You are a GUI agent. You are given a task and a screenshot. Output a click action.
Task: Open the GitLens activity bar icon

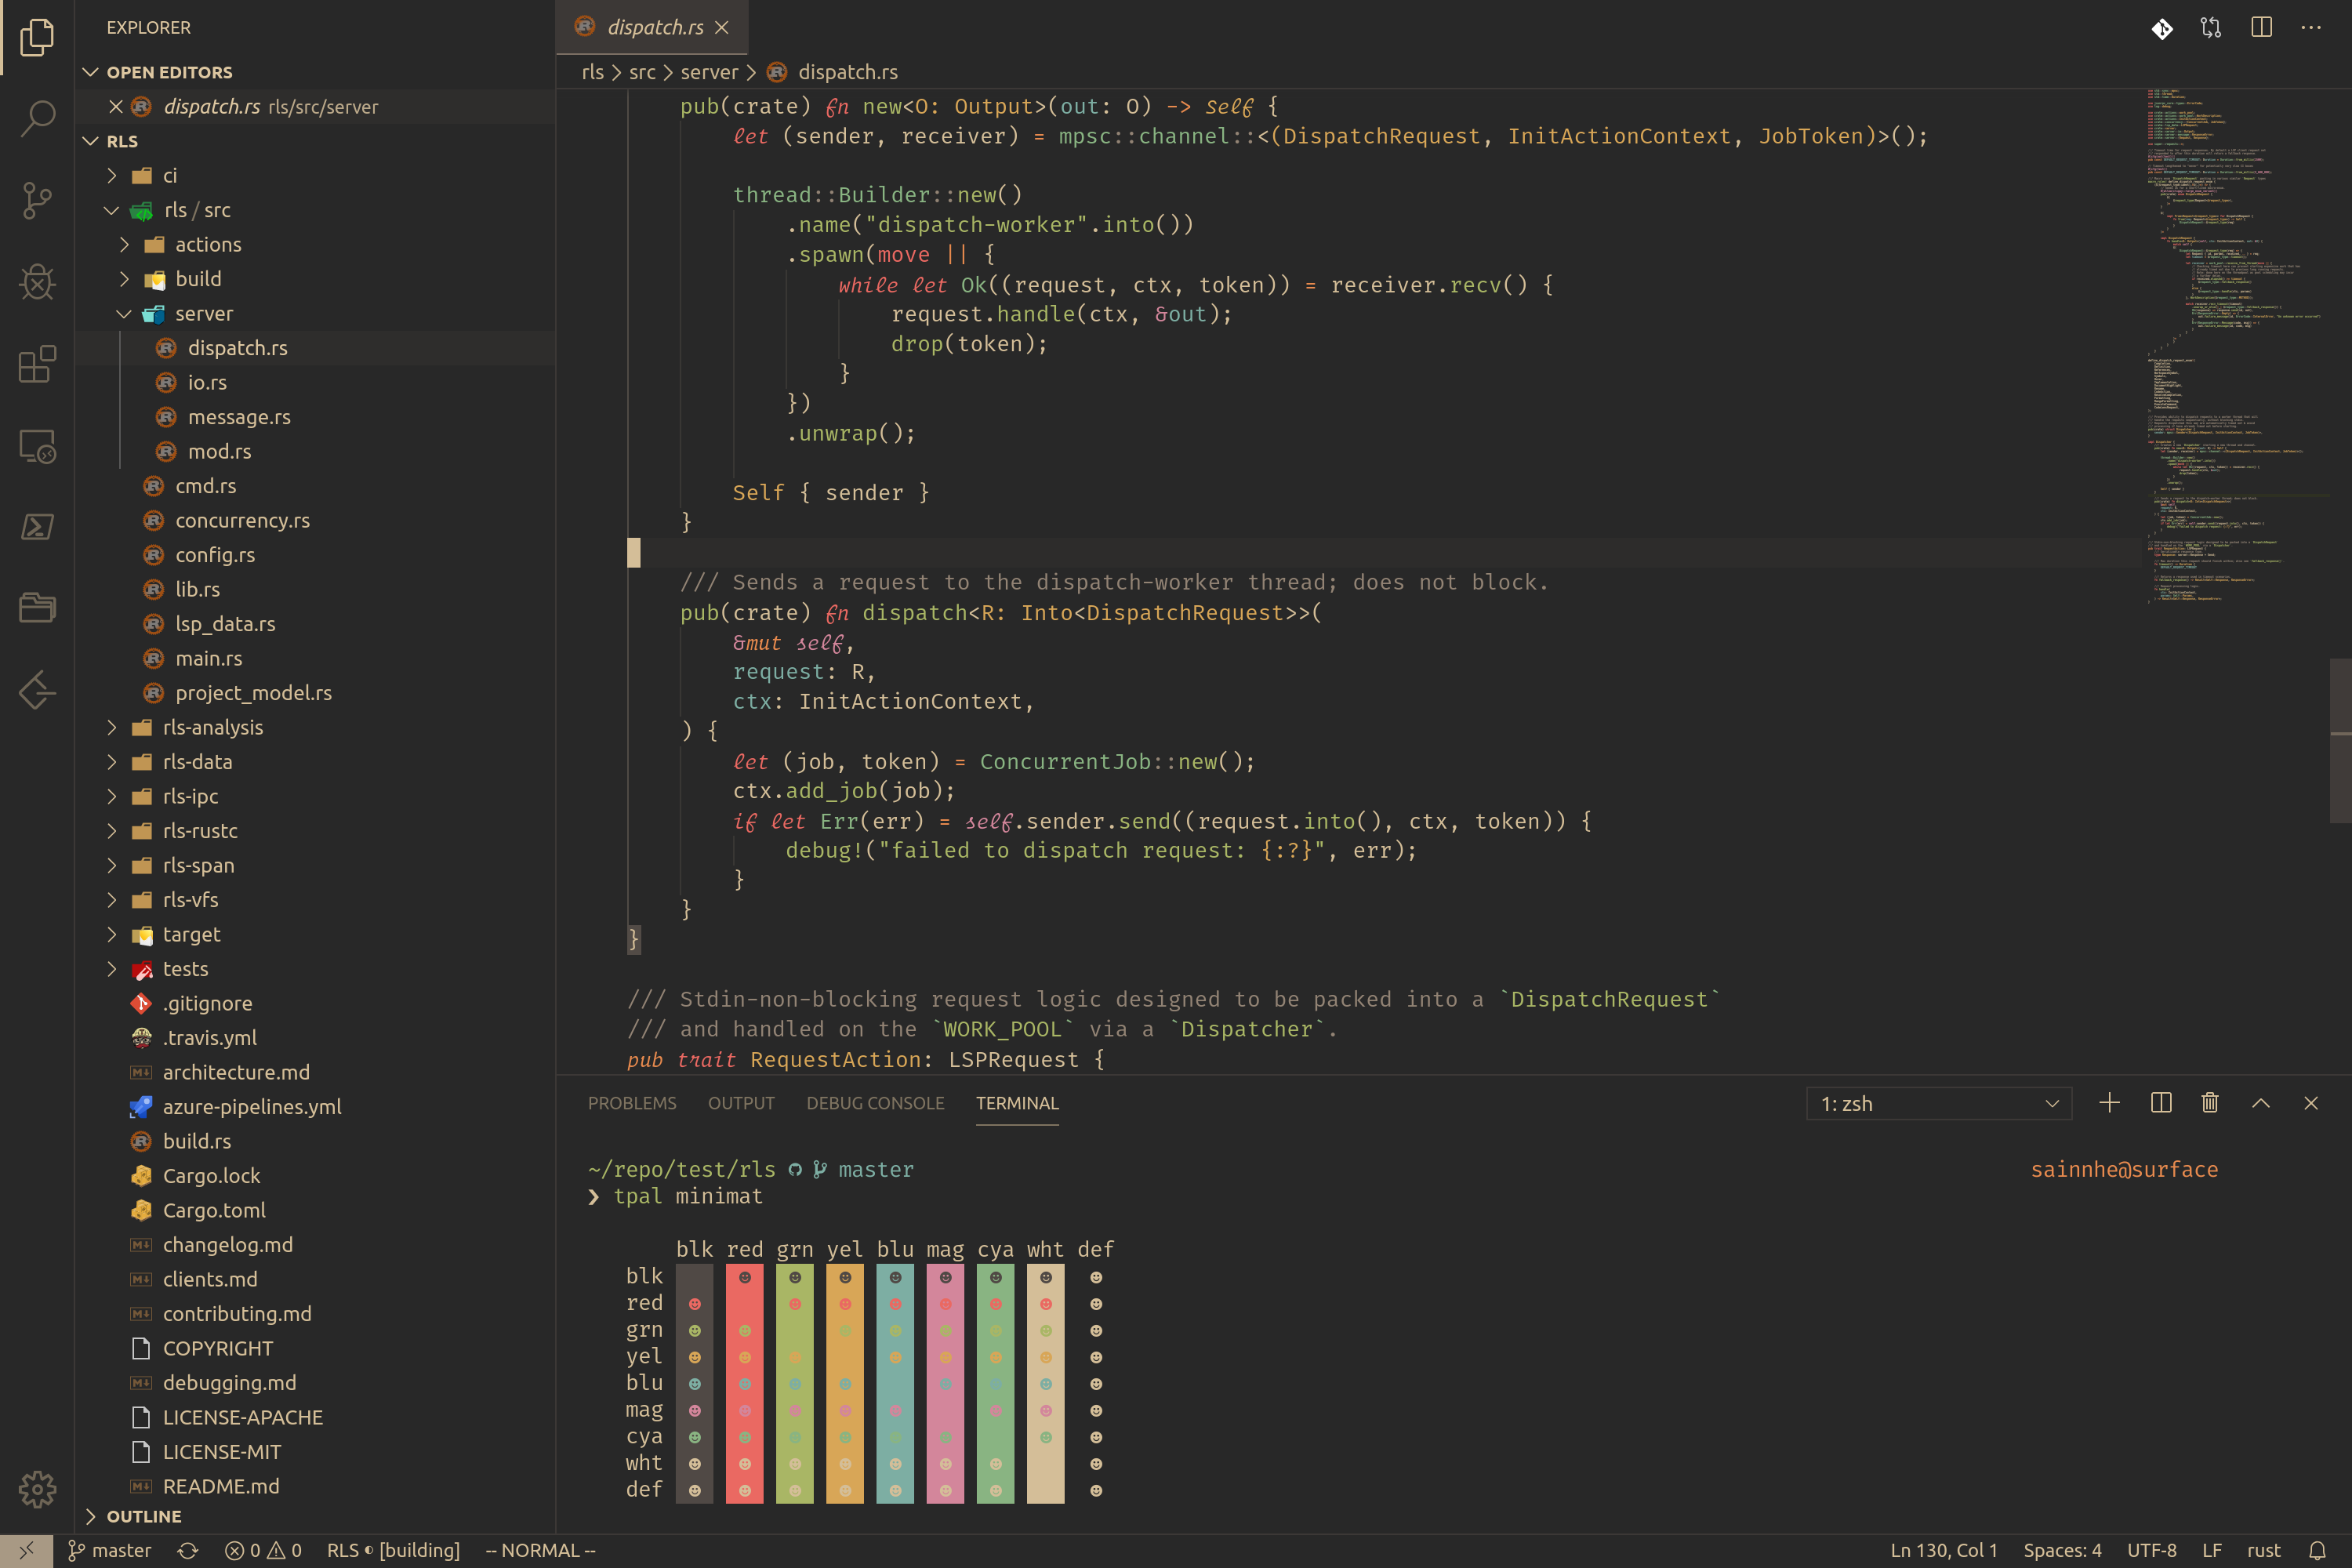tap(37, 690)
